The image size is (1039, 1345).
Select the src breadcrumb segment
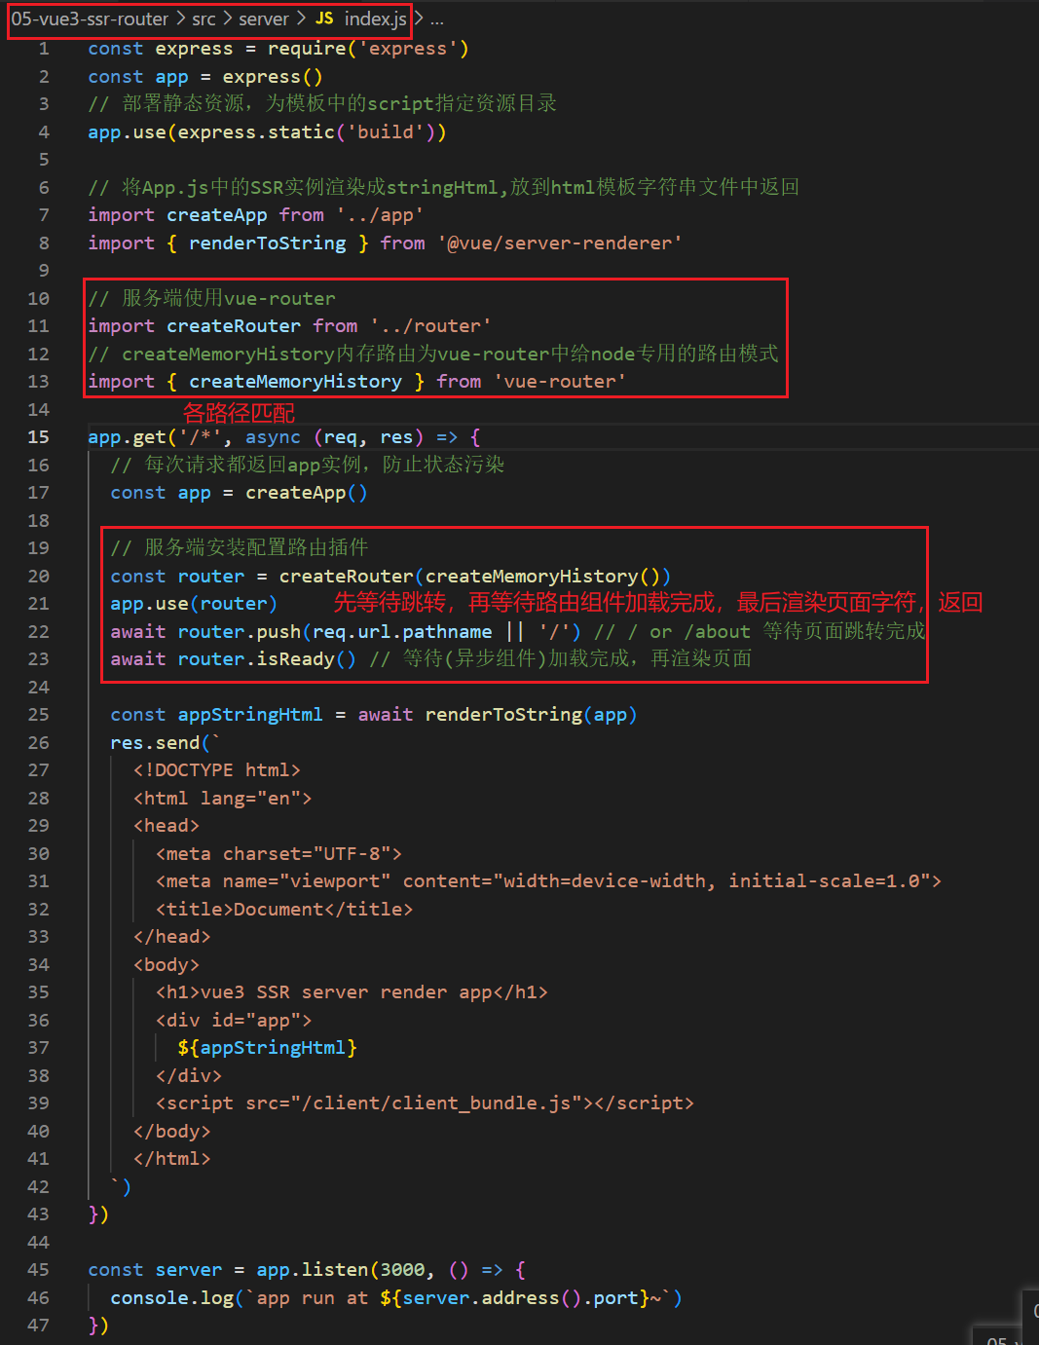204,19
